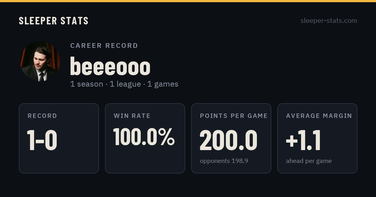Click the beeeooo profile avatar photo
Screen dimensions: 376x197
(40, 61)
